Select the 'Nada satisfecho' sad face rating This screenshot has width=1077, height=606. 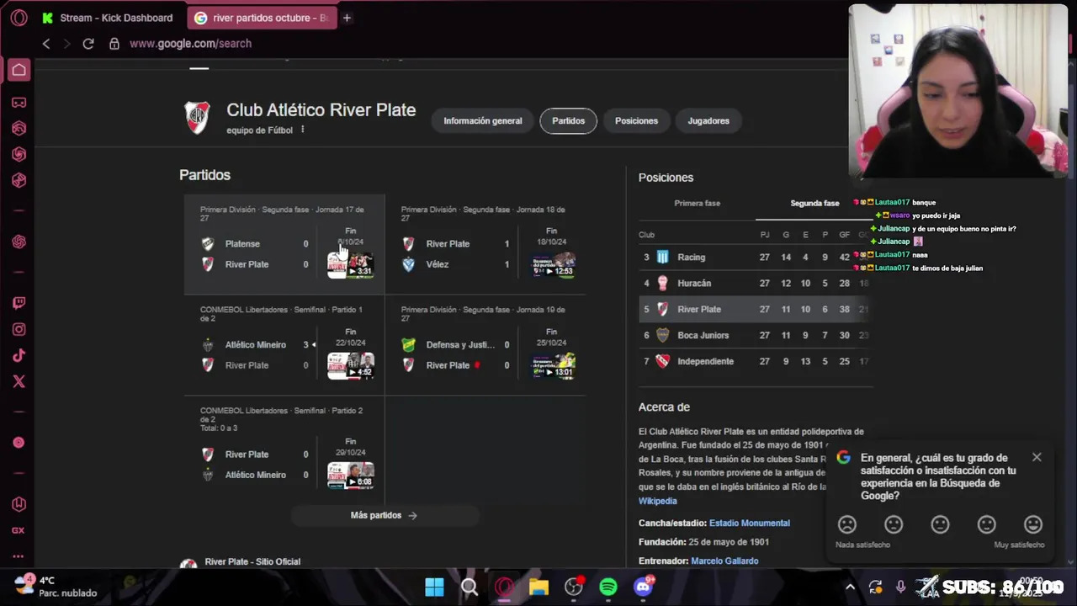point(847,524)
